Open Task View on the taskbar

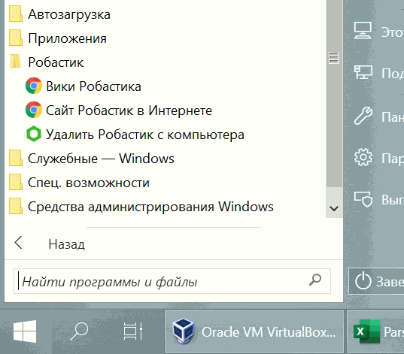pos(132,331)
